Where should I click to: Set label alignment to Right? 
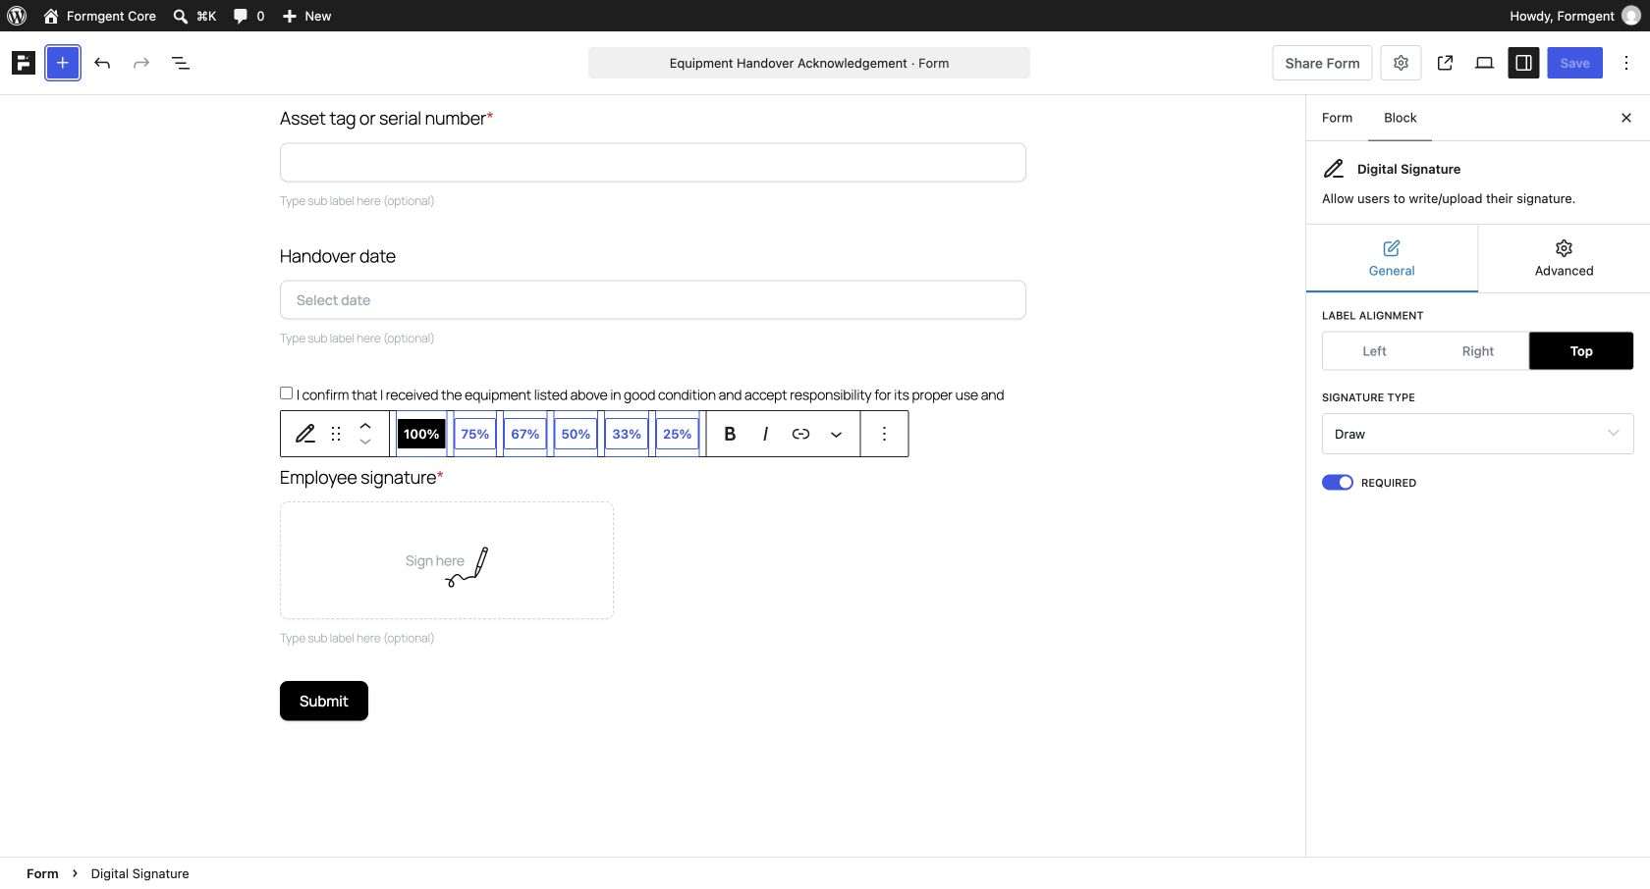click(x=1477, y=351)
